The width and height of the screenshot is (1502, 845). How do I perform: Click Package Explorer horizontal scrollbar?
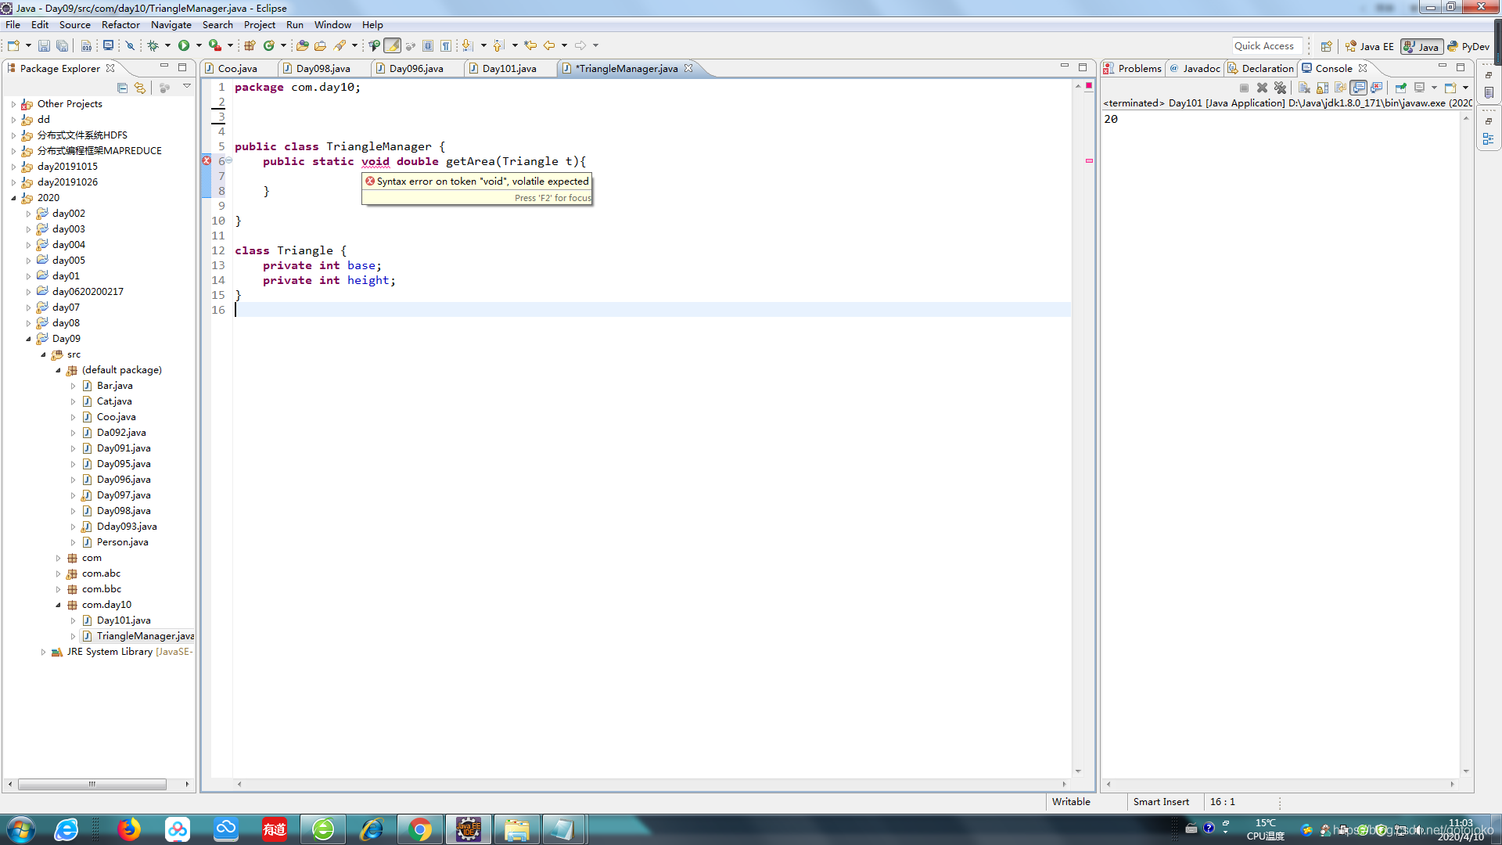(x=92, y=784)
